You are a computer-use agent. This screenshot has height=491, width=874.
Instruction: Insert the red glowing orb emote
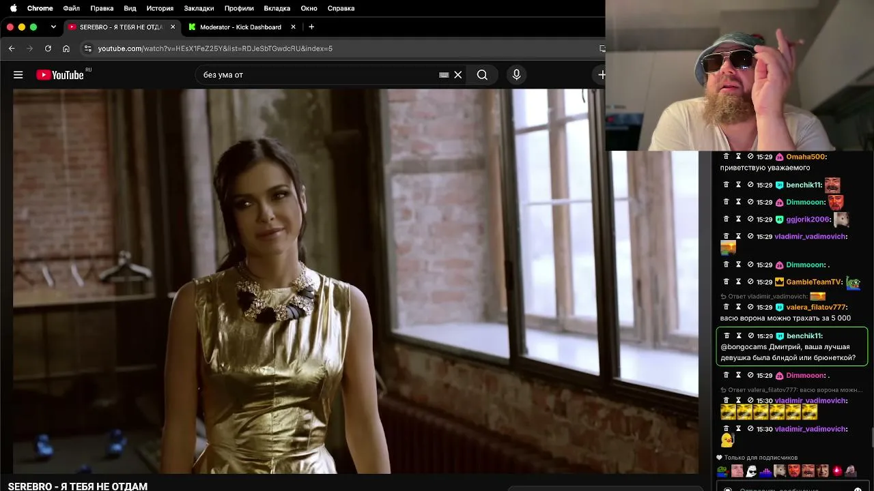(837, 471)
